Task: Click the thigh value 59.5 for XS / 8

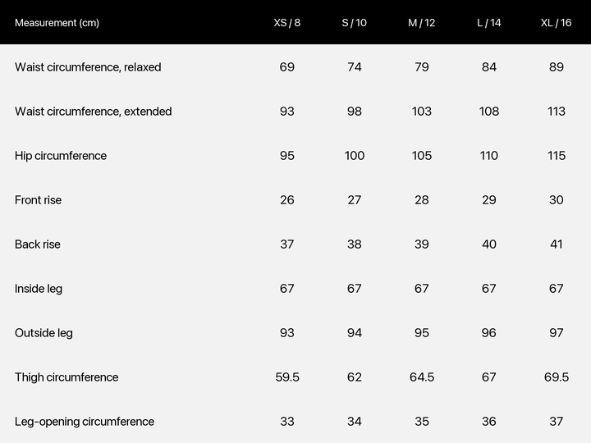Action: (x=287, y=377)
